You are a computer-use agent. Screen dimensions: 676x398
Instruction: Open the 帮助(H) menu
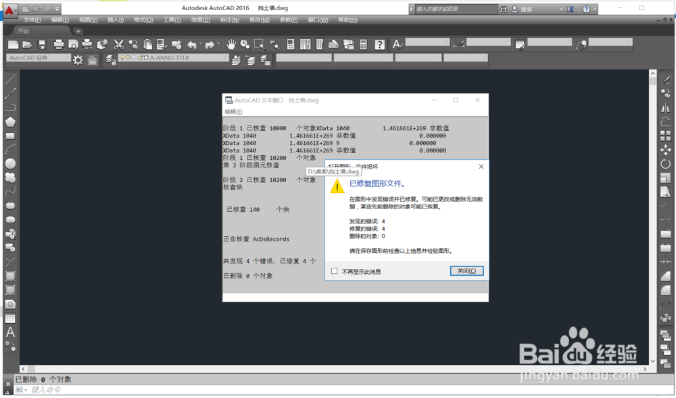pyautogui.click(x=347, y=20)
